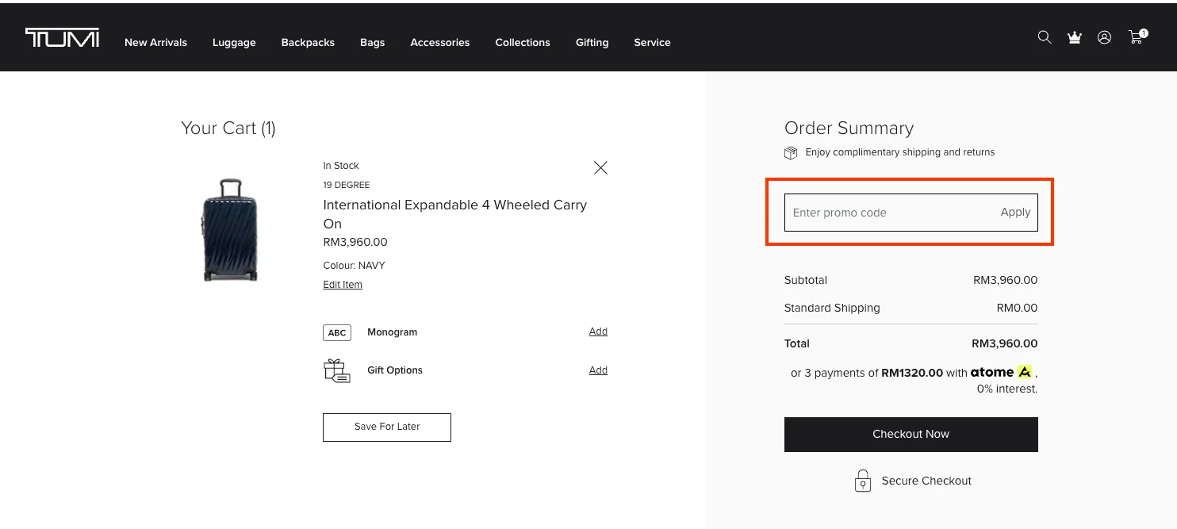The height and width of the screenshot is (529, 1177).
Task: Click the Order Summary heading
Action: [849, 128]
